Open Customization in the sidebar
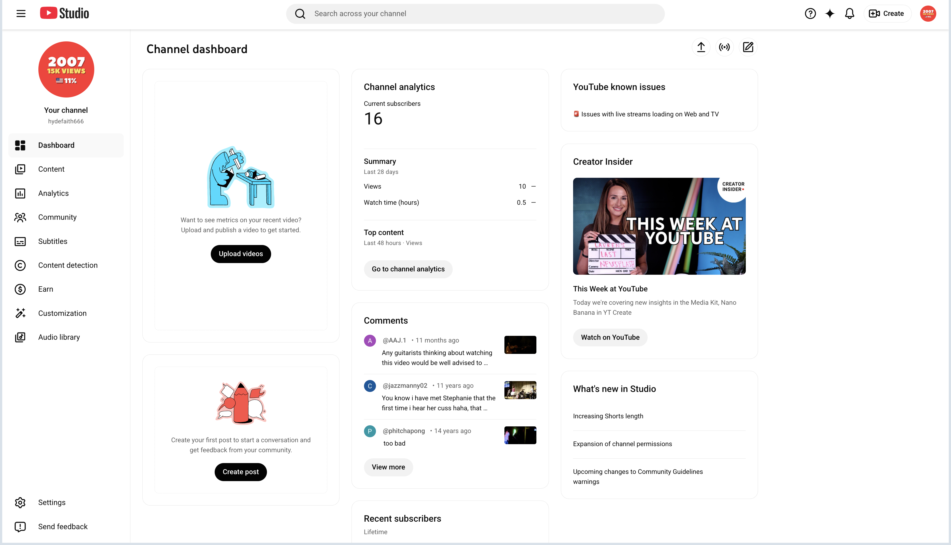This screenshot has width=951, height=545. coord(66,313)
